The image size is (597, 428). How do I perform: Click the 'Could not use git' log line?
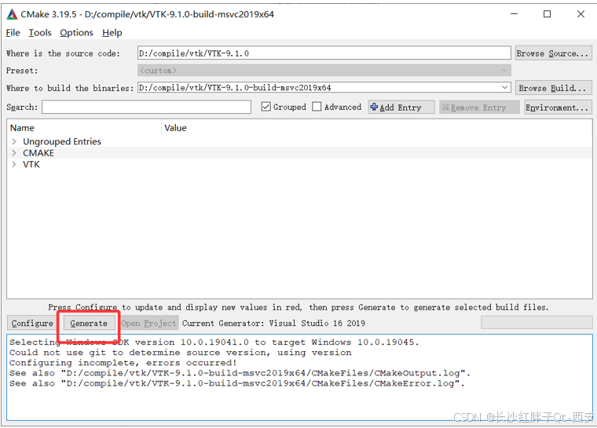[x=180, y=353]
